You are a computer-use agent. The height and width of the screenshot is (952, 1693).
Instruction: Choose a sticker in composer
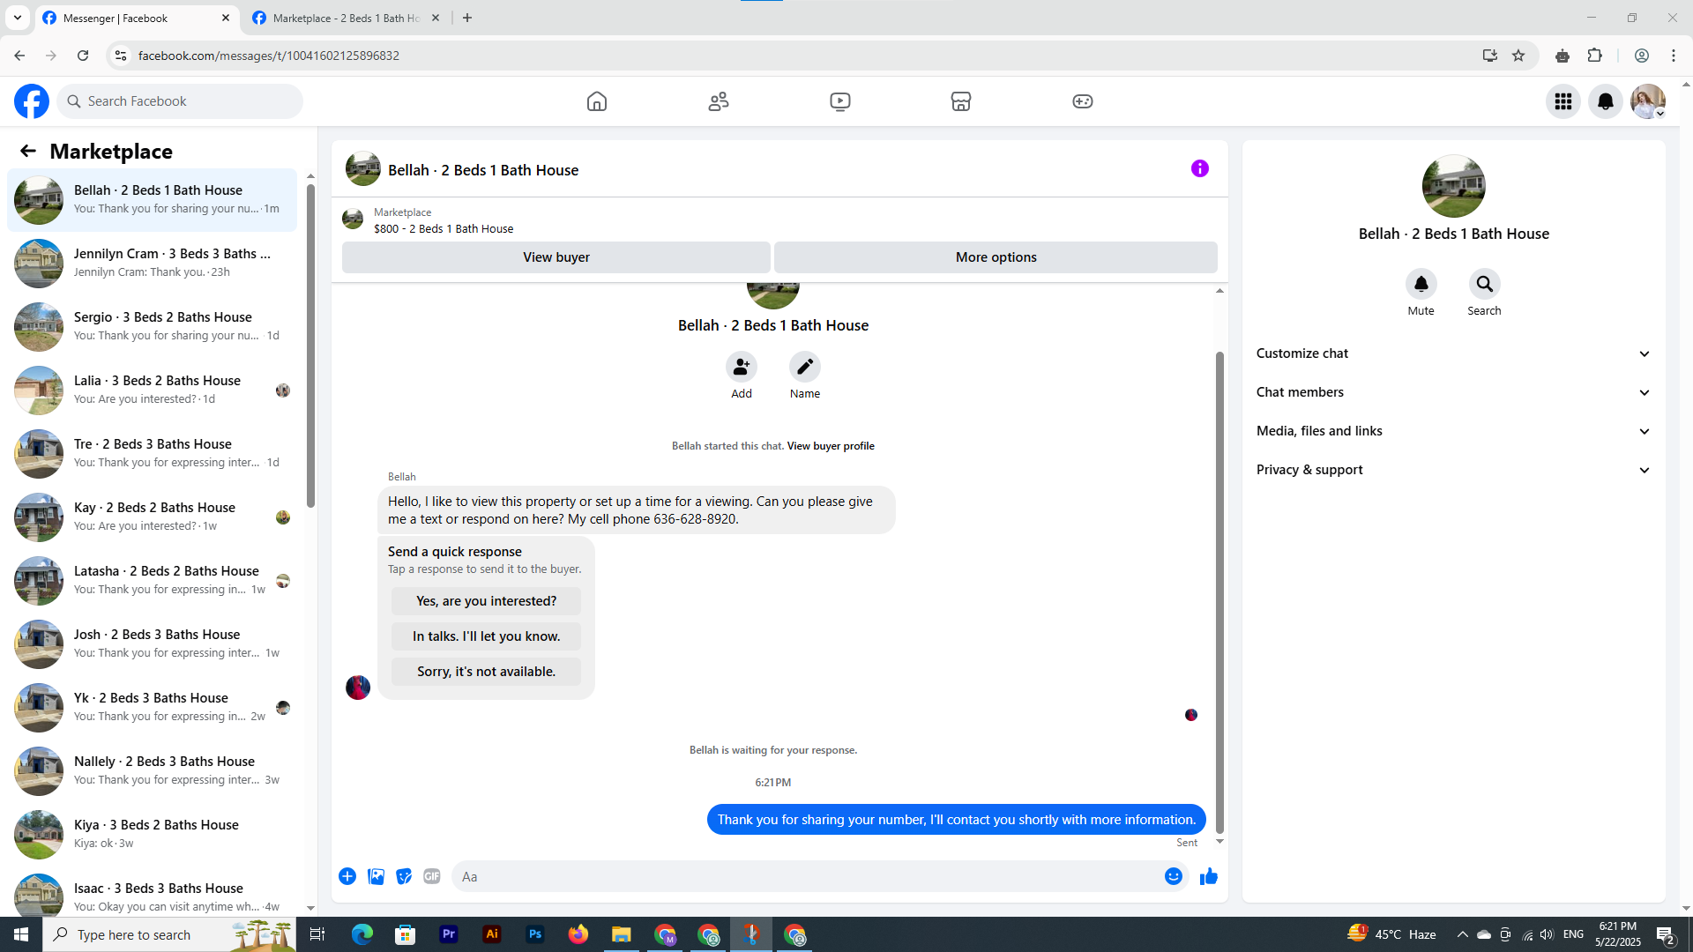coord(404,876)
